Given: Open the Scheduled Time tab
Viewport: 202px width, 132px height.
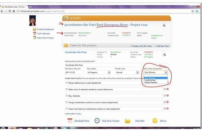Looking at the screenshot, I should click(78, 121).
